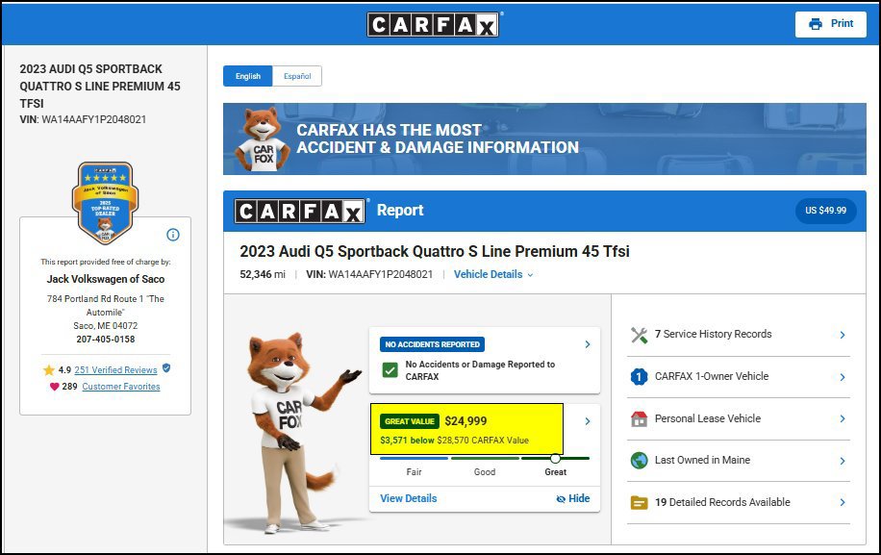This screenshot has width=881, height=555.
Task: Click the value rating slider handle
Action: (x=555, y=459)
